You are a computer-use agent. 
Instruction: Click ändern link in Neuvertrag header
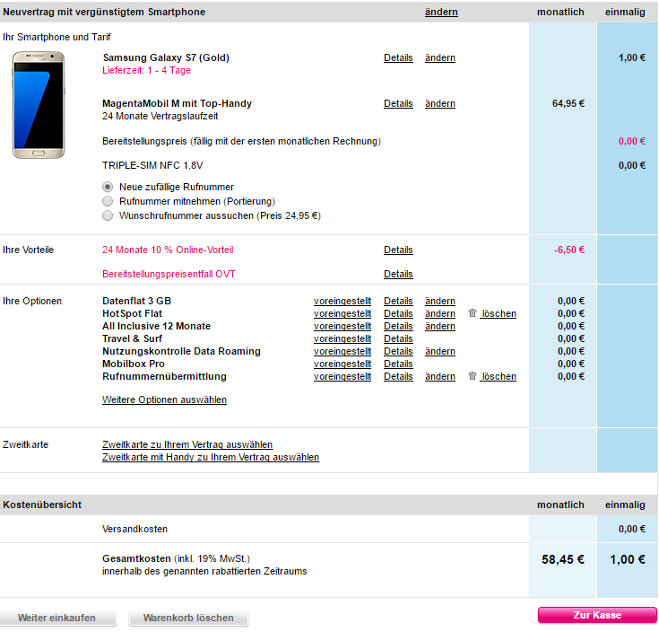[x=441, y=13]
